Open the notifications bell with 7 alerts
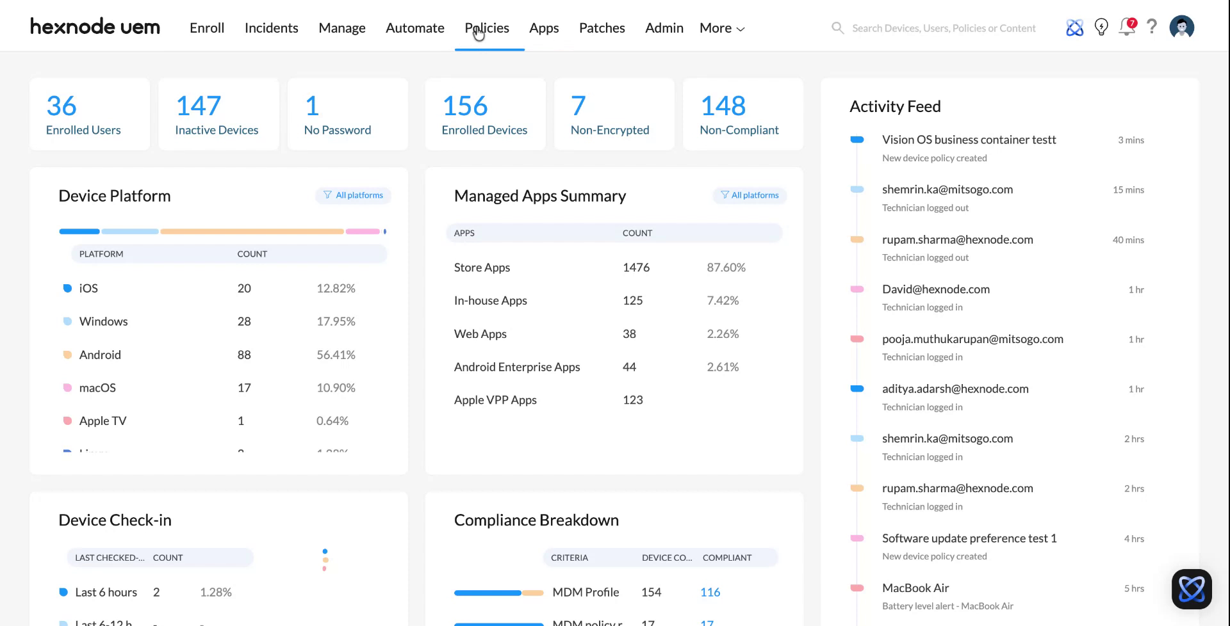Image resolution: width=1230 pixels, height=626 pixels. [1127, 28]
